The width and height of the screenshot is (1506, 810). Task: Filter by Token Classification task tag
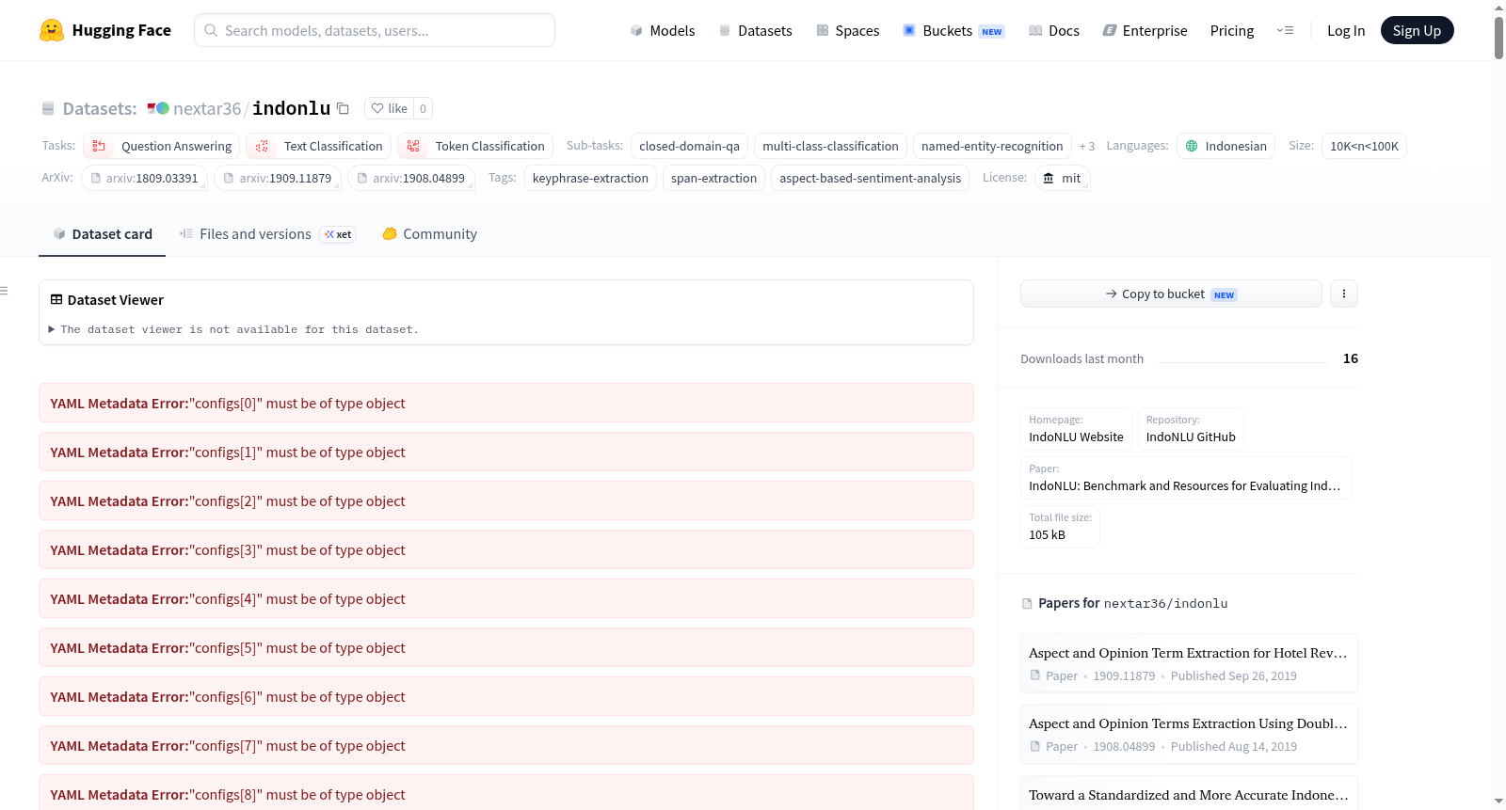pyautogui.click(x=475, y=146)
